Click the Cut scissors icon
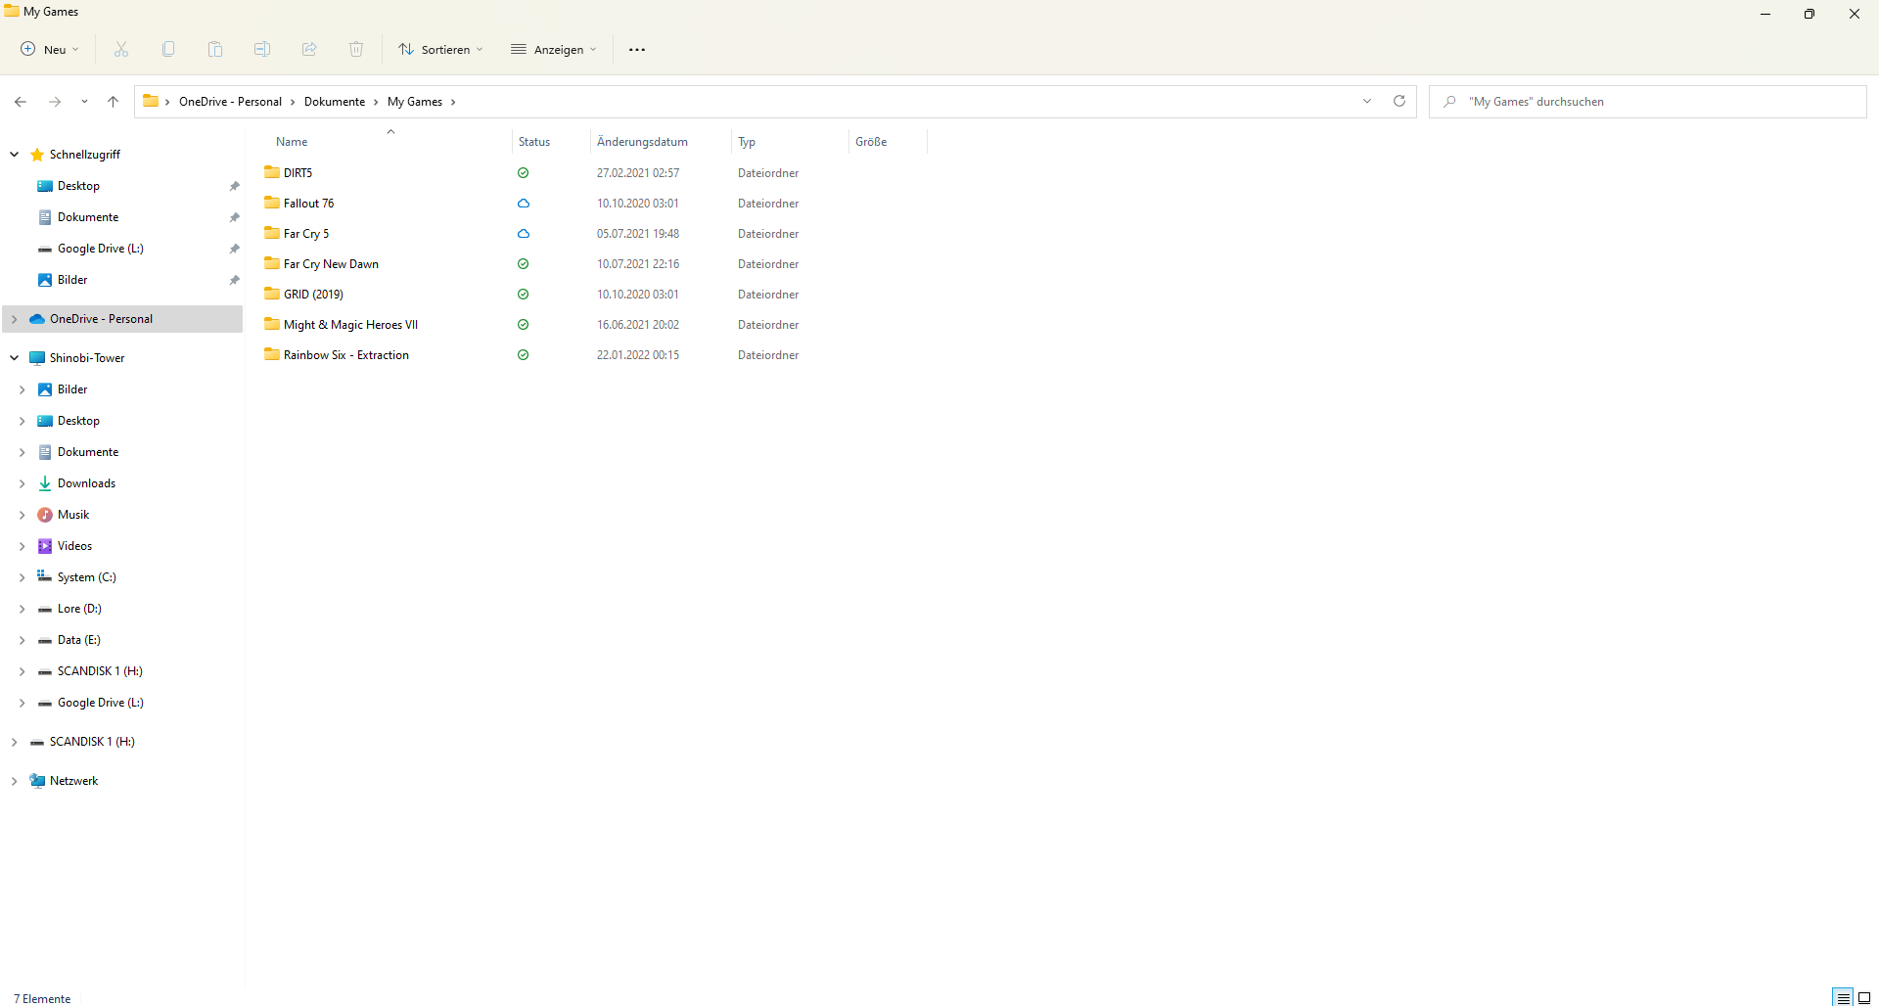Viewport: 1879px width, 1006px height. [121, 50]
